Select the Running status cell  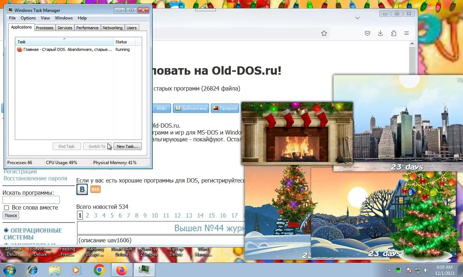(123, 49)
